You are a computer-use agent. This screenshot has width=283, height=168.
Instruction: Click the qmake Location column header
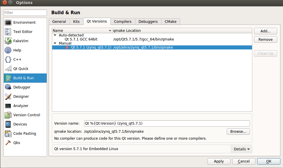(x=182, y=31)
